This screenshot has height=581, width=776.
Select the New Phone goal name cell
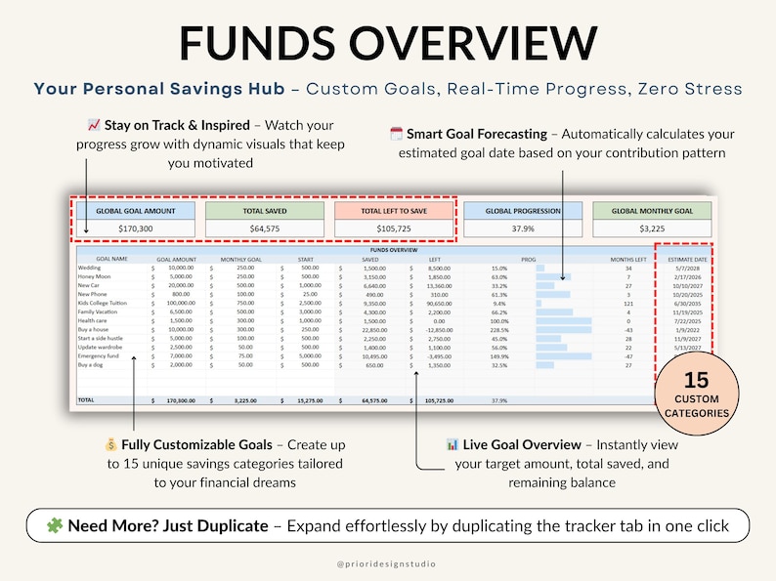click(x=92, y=294)
